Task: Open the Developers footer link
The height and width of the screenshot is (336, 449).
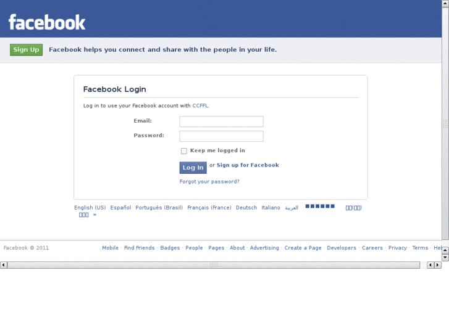Action: (x=342, y=248)
